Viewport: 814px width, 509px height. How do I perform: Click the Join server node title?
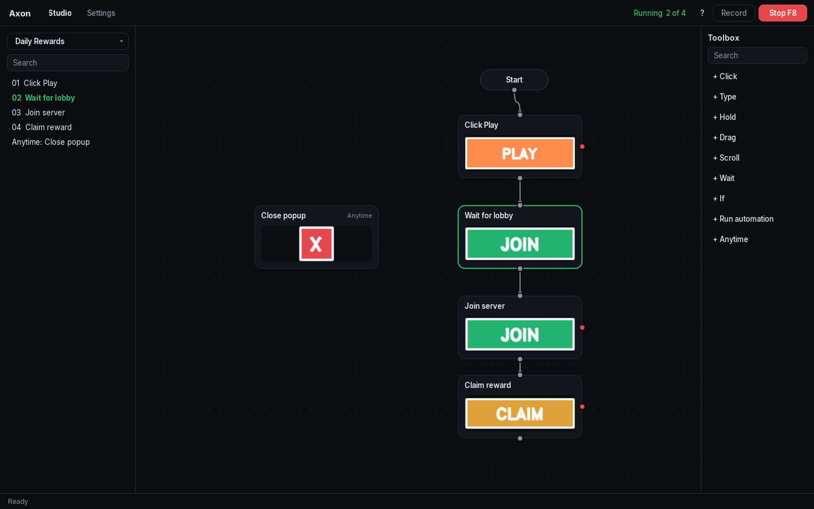tap(484, 306)
